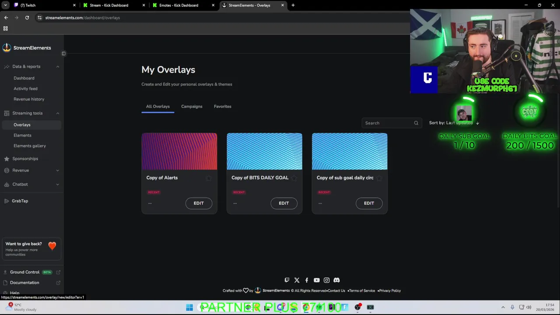Switch to the All Overlays tab
This screenshot has height=315, width=560.
tap(157, 106)
